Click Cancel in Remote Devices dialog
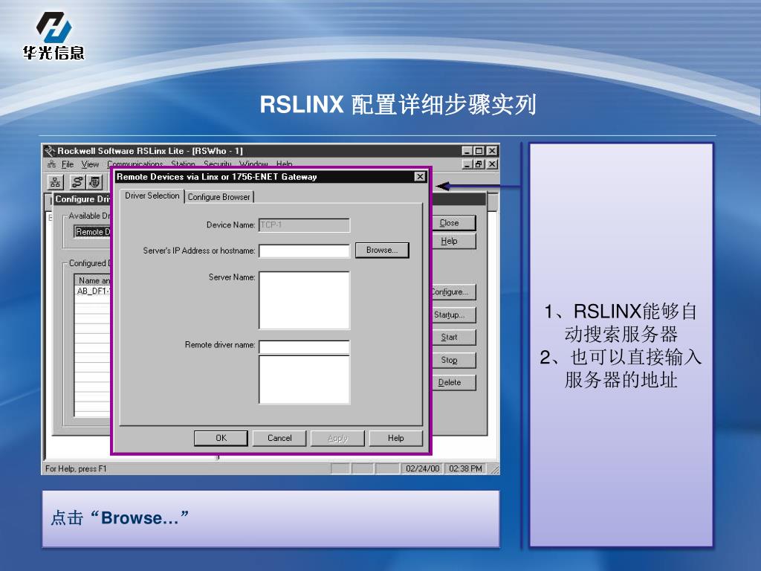The image size is (761, 571). 279,438
